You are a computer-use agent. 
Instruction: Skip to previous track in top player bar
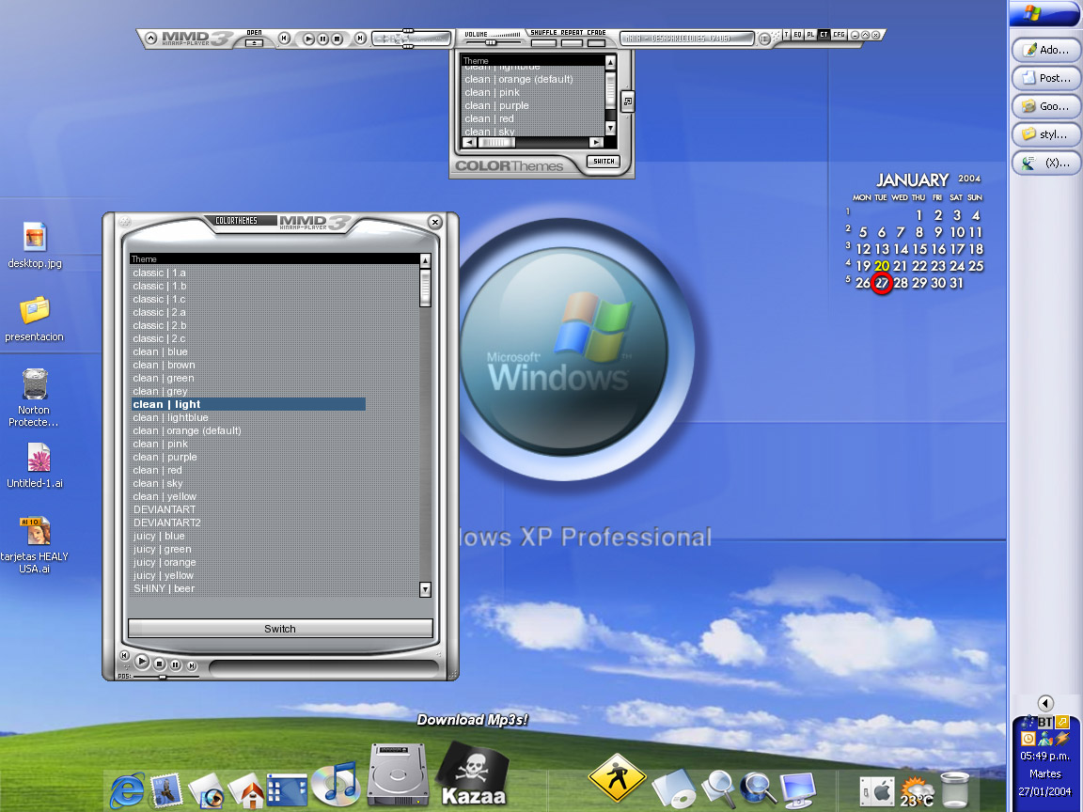pyautogui.click(x=285, y=39)
